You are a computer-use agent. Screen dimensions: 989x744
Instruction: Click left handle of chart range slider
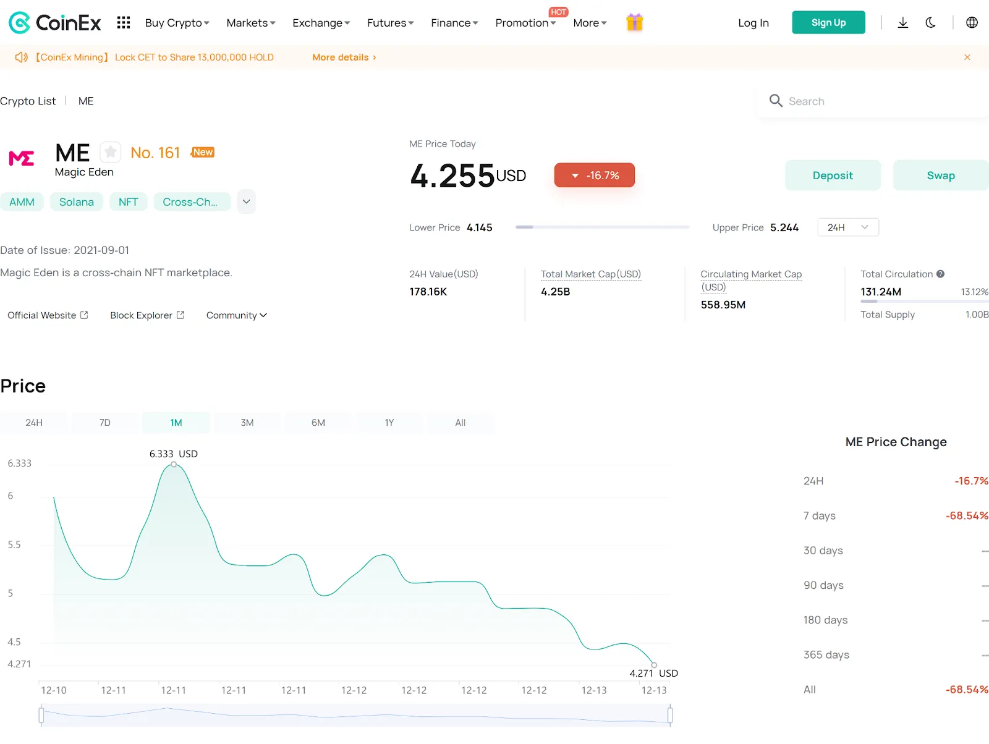(x=41, y=716)
